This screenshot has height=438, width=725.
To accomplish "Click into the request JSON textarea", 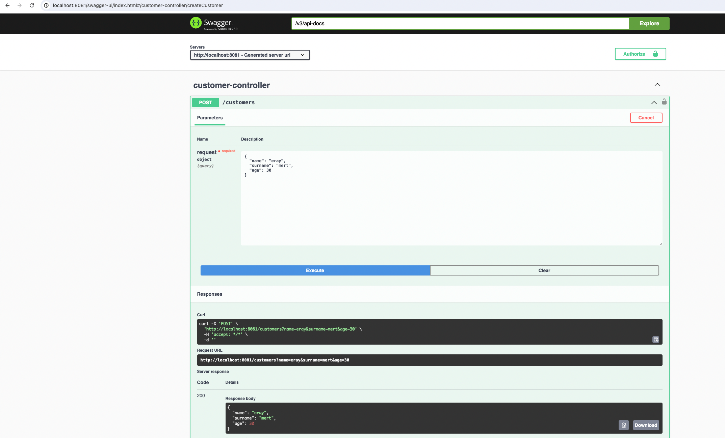I will tap(451, 198).
